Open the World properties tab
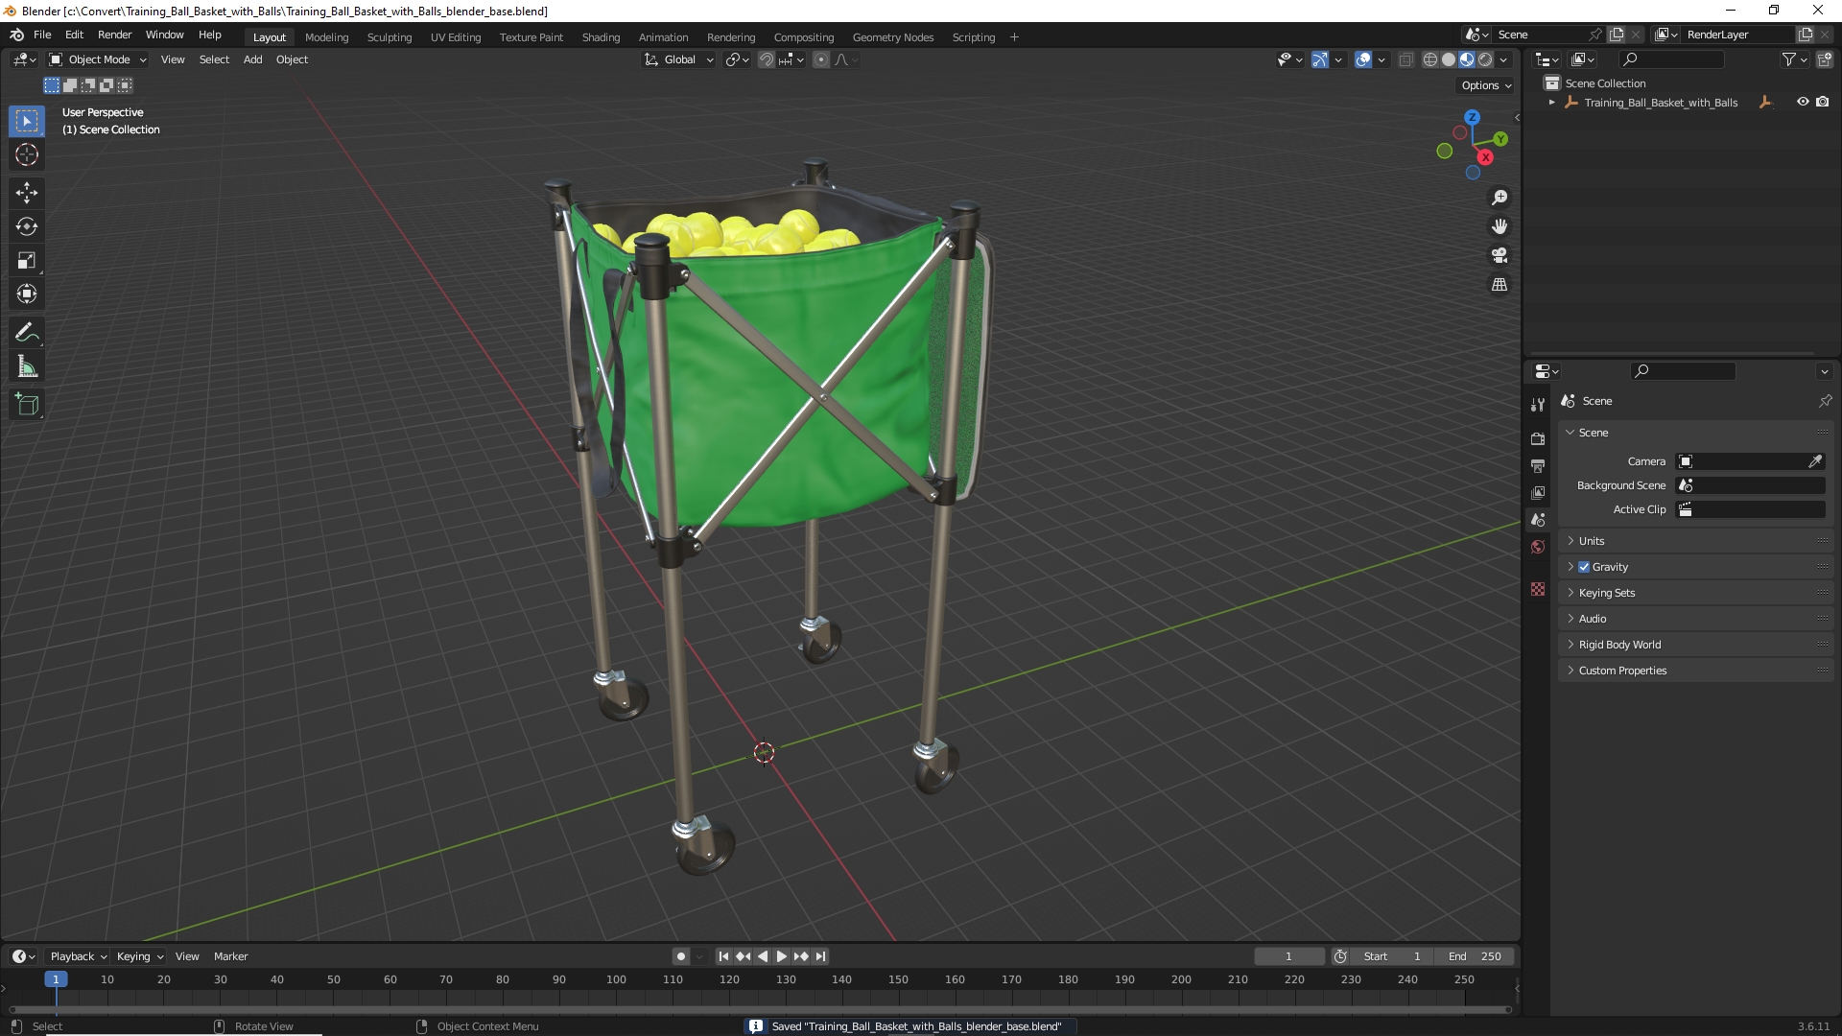 [1538, 547]
